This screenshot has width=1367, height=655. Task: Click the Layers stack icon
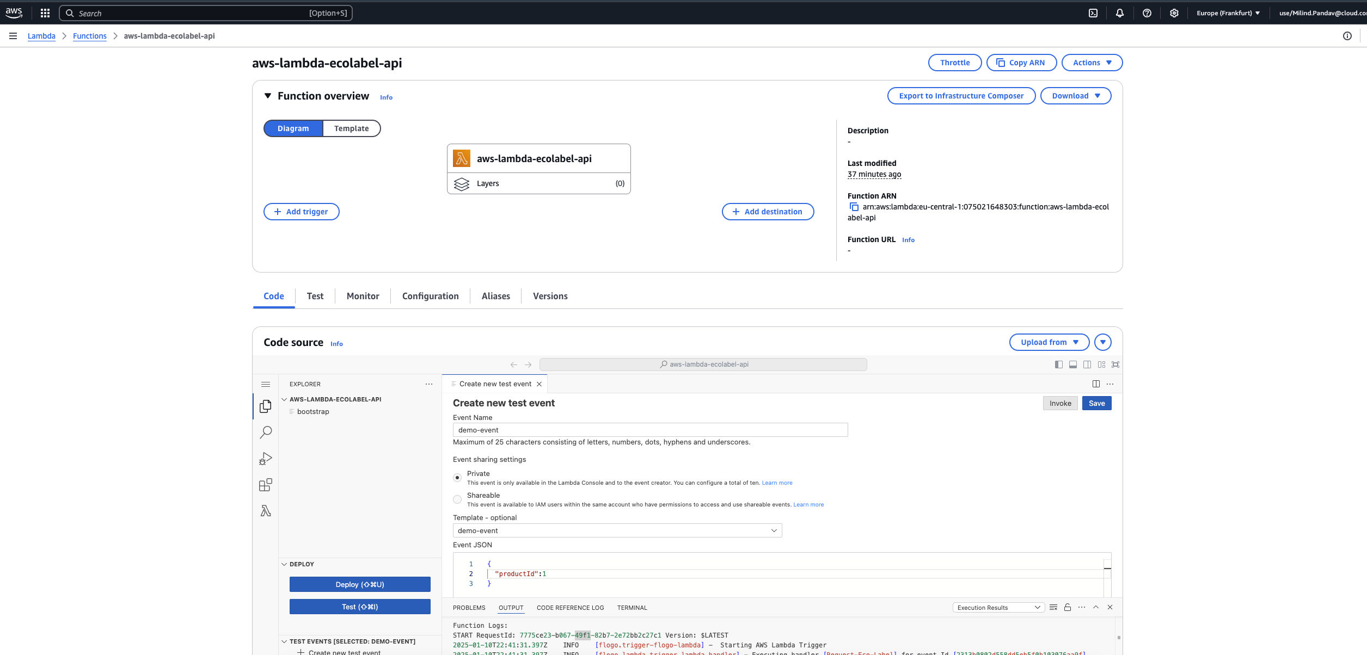tap(462, 184)
